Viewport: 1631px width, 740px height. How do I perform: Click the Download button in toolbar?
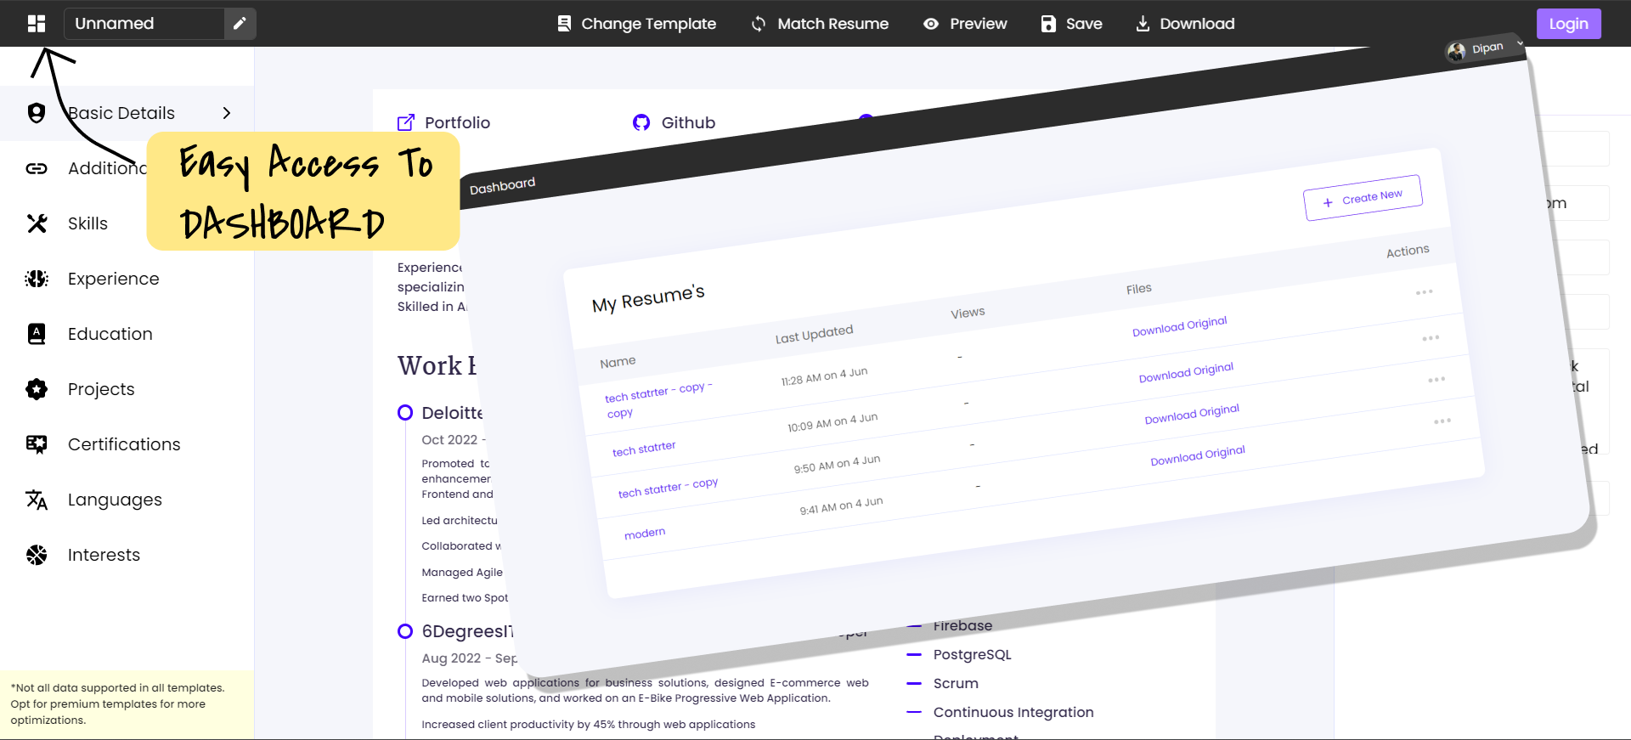(x=1185, y=24)
